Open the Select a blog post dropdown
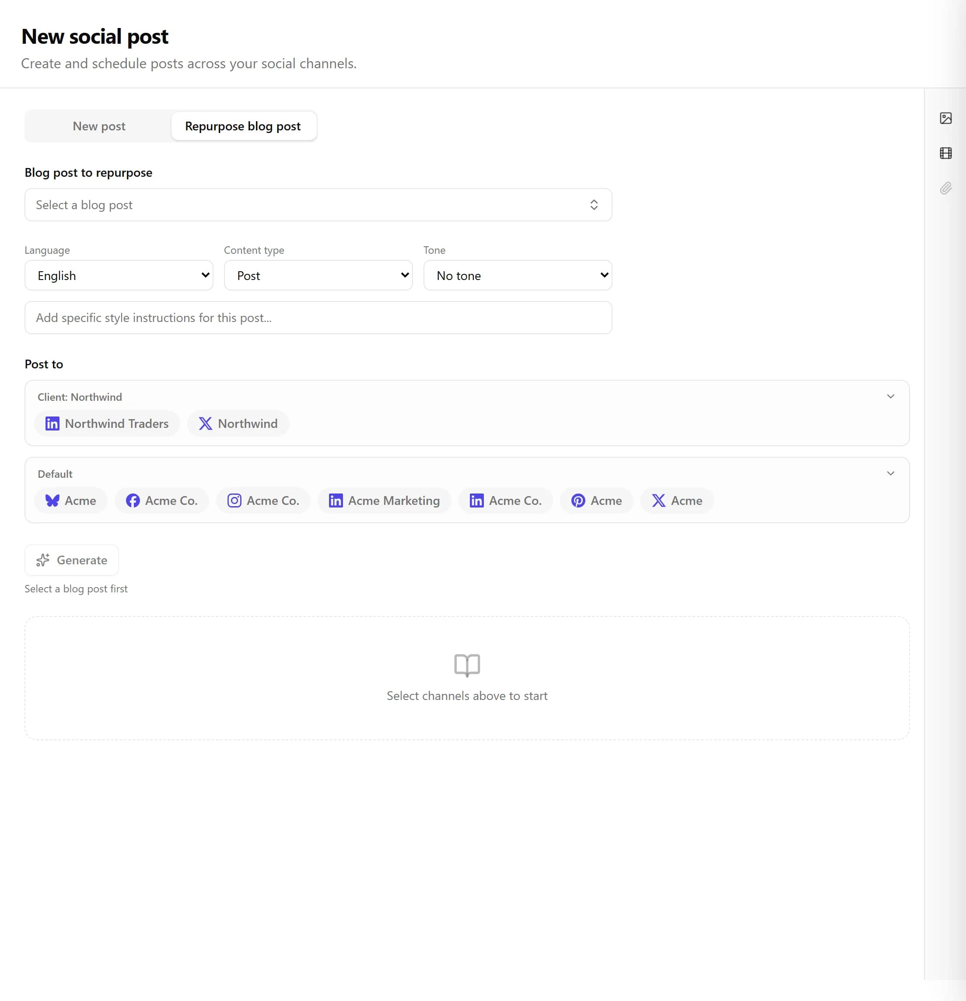Screen dimensions: 966x1001 click(318, 205)
